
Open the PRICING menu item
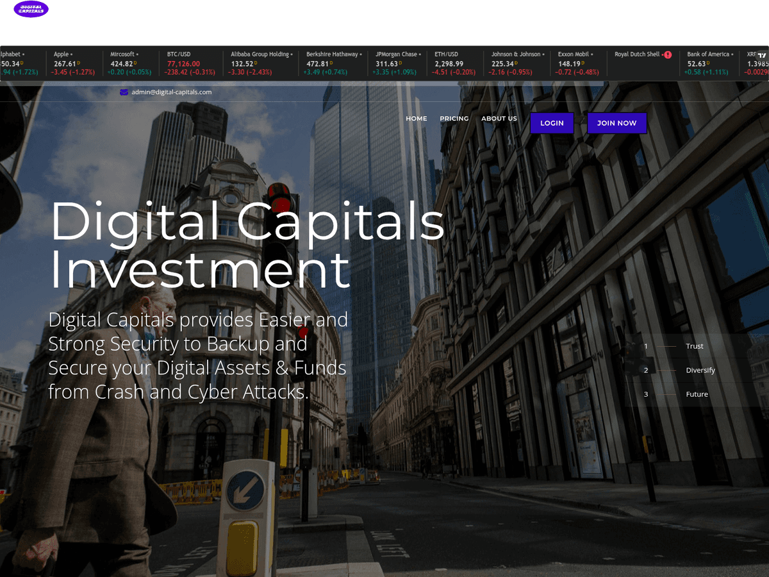454,119
